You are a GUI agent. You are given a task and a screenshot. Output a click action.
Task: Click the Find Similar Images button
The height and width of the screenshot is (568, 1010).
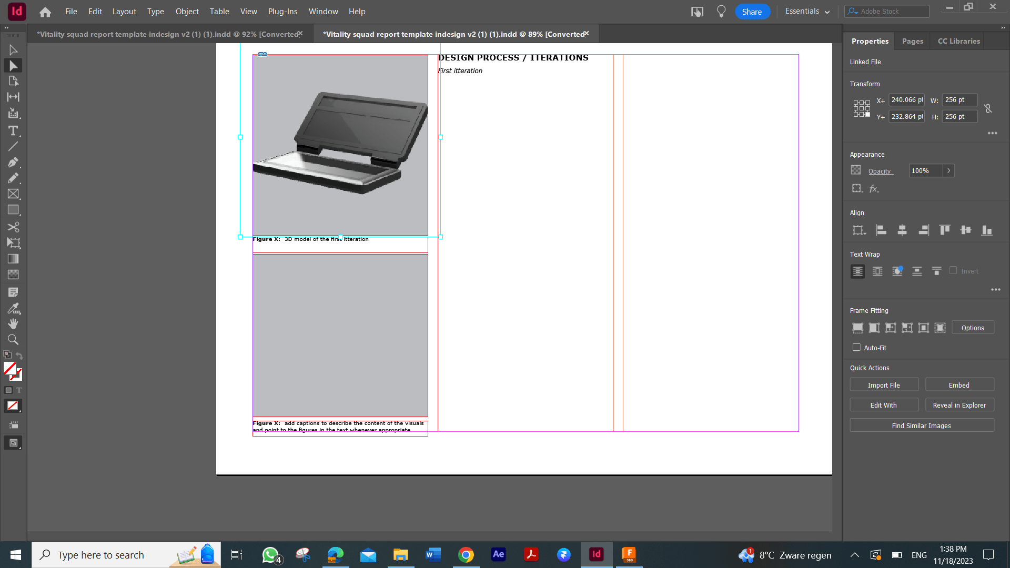(x=922, y=425)
